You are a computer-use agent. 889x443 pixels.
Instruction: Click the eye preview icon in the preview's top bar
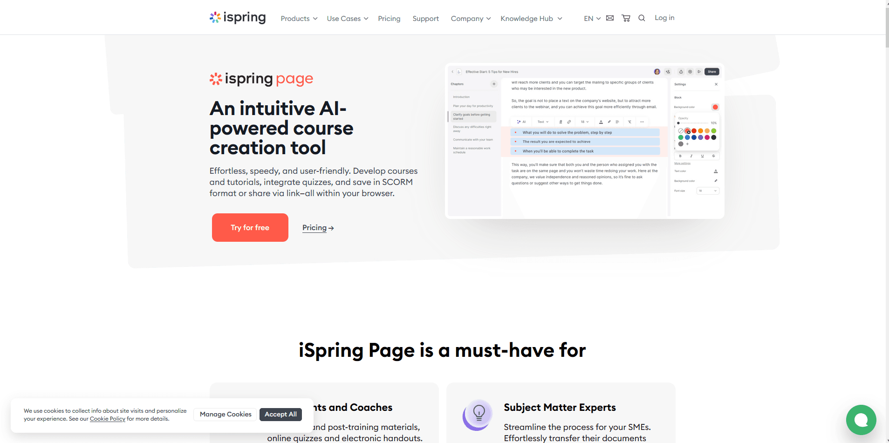690,72
